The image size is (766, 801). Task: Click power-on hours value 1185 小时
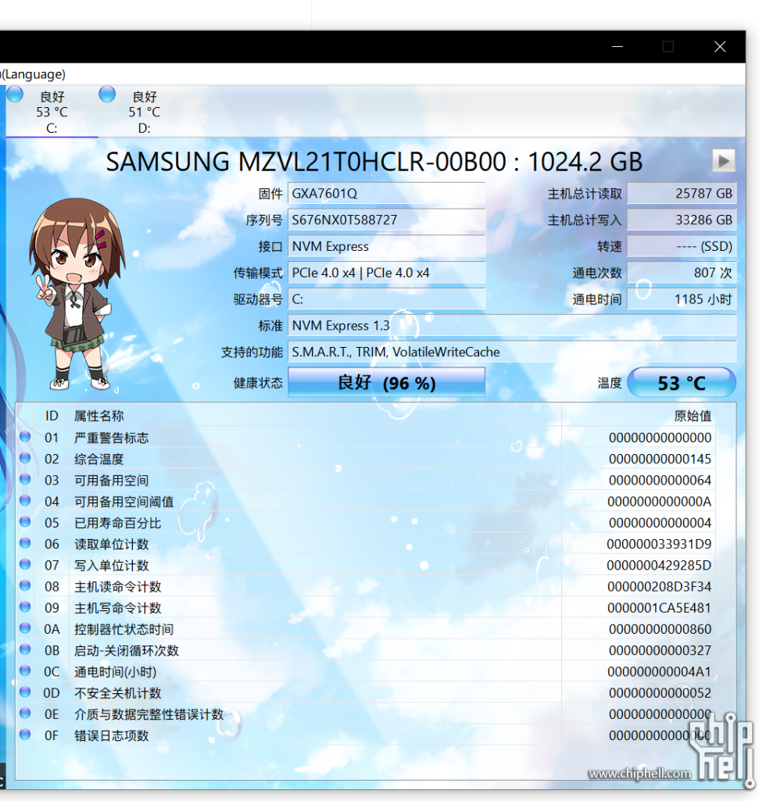point(681,299)
